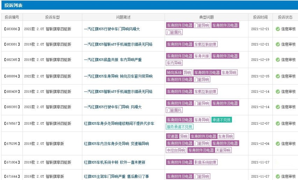Screen dimensions: 298x180
Task: Click green check icon in row 680393
Action: click(x=278, y=107)
